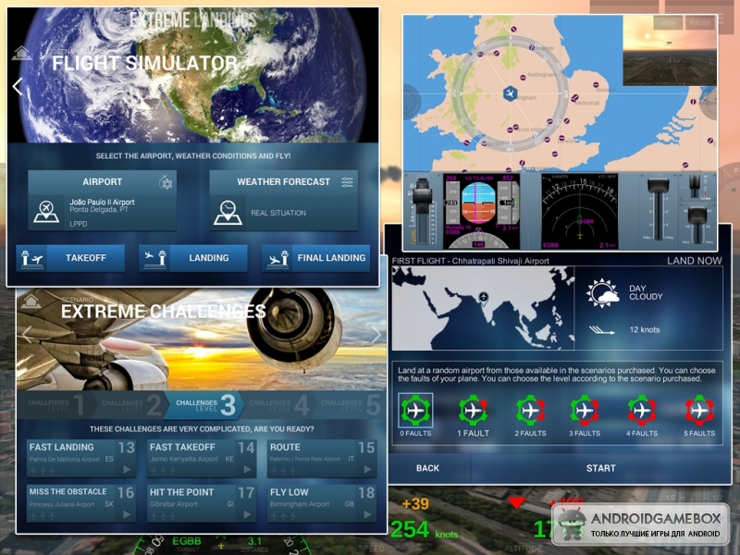Screen dimensions: 740x555
Task: Click the airport pin on the First Flight world map
Action: tap(483, 297)
